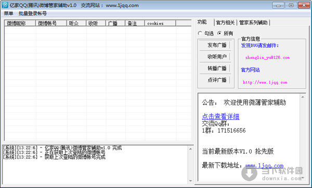
Task: Open the 点击查看详细 link
Action: click(220, 117)
